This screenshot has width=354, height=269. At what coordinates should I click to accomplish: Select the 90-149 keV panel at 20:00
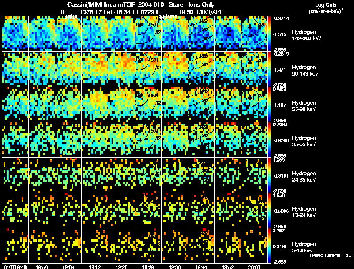(x=254, y=69)
